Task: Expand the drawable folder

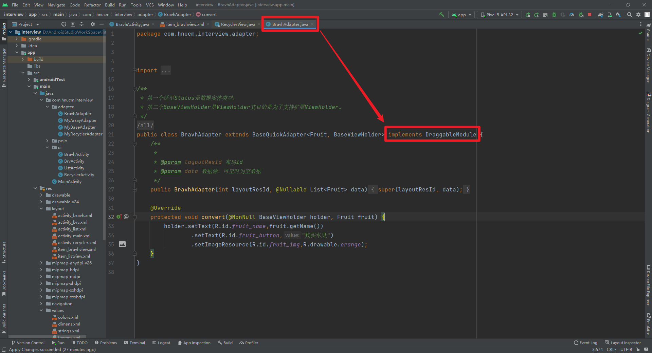Action: (41, 195)
